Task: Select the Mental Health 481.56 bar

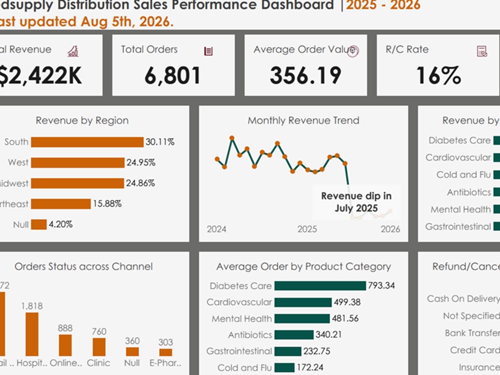Action: coord(302,318)
